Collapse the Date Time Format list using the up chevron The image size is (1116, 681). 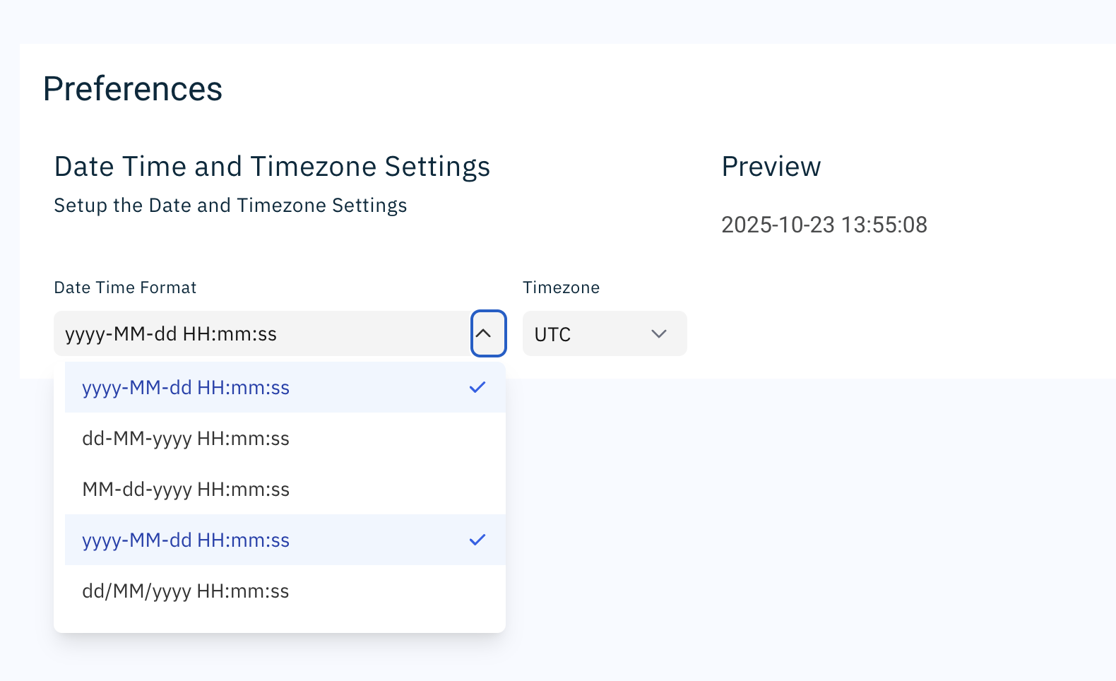coord(488,333)
